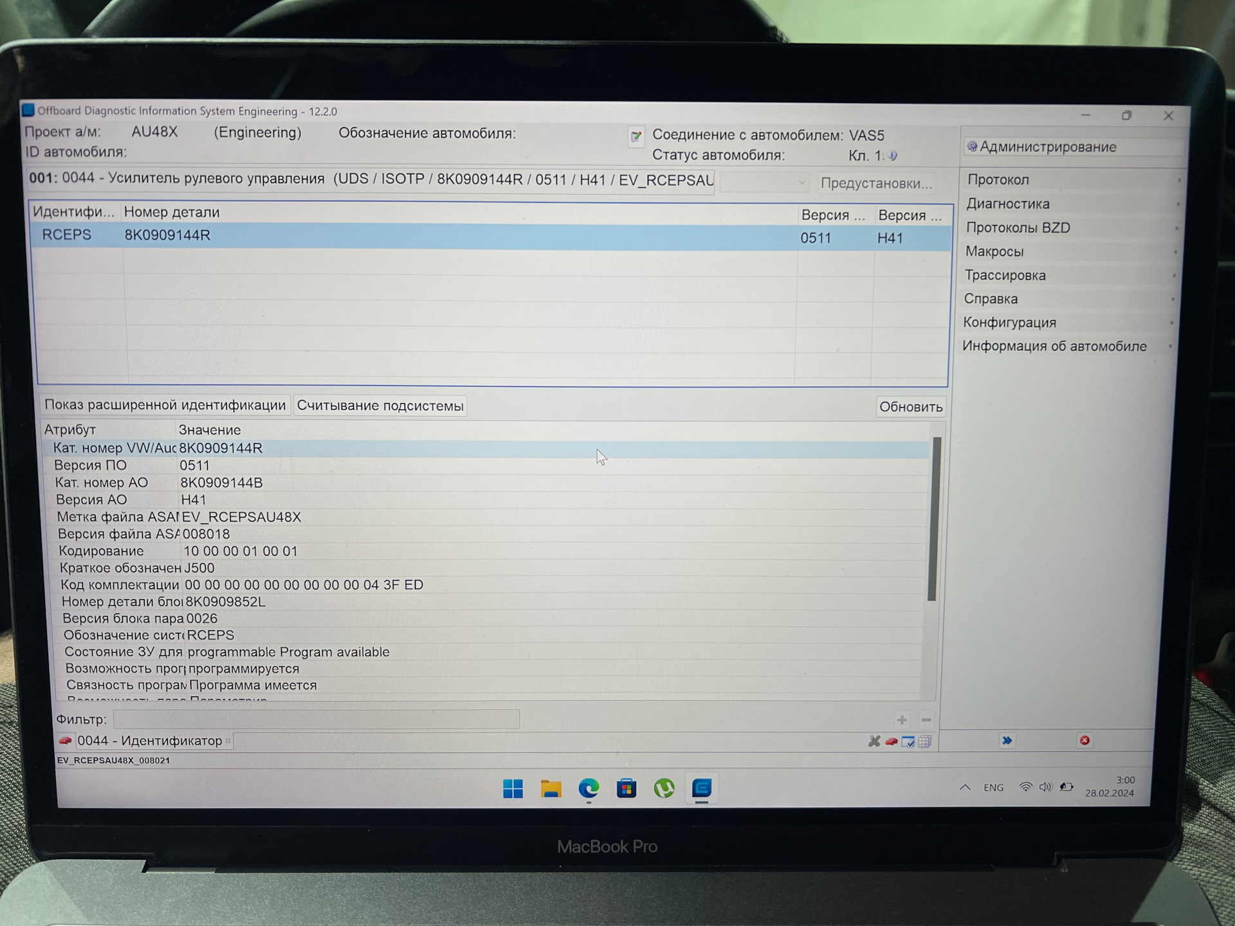Click the table grid icon in bottom toolbar
The image size is (1235, 926).
pos(925,741)
